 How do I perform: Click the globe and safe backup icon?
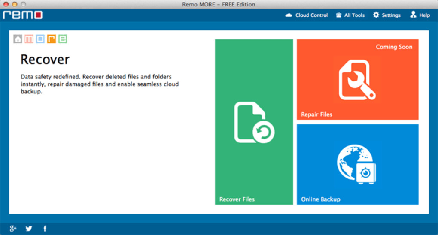(356, 164)
